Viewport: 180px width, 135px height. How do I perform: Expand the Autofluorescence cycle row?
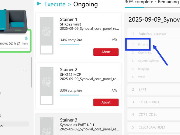coord(154,34)
